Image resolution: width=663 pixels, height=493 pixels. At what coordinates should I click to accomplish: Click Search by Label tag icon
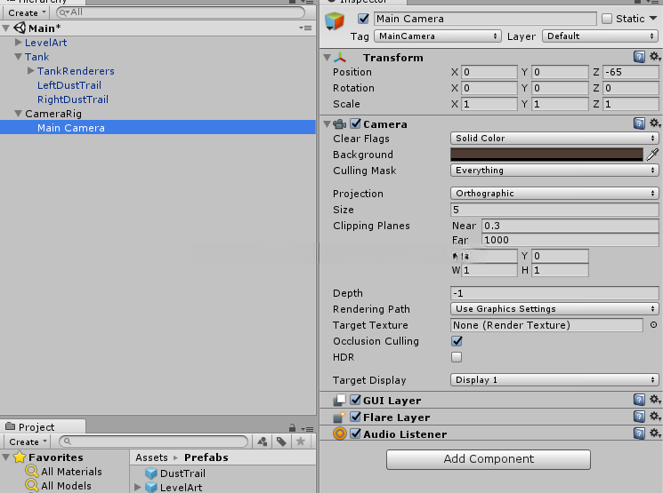click(x=281, y=441)
